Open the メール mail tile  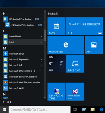pos(84,26)
